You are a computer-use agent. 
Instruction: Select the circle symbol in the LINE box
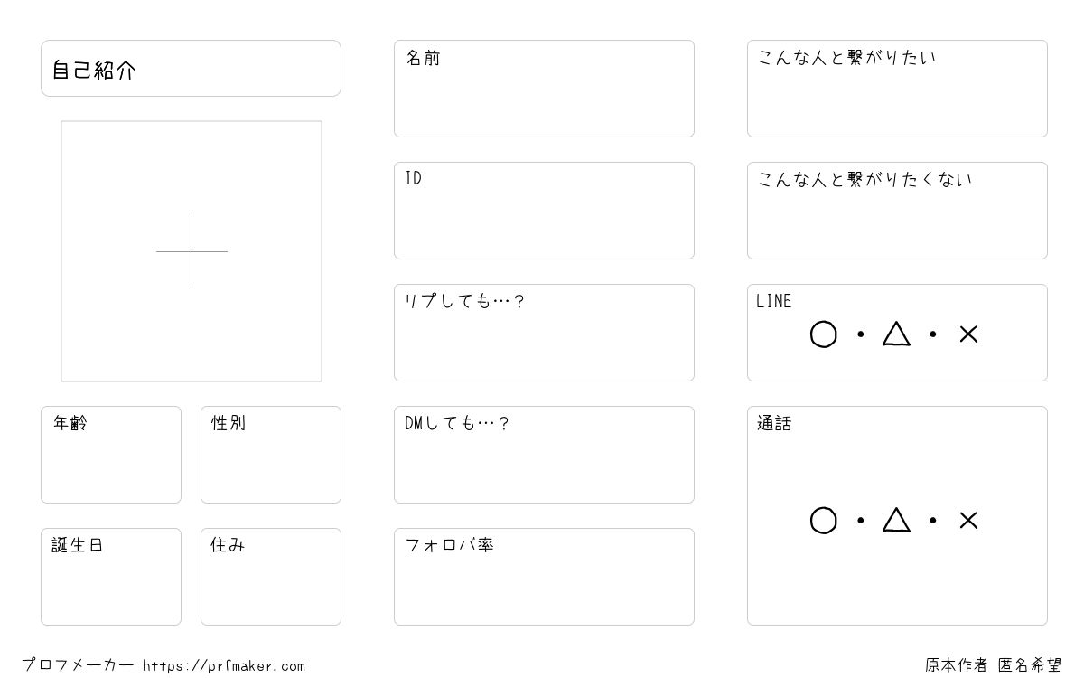[x=823, y=334]
